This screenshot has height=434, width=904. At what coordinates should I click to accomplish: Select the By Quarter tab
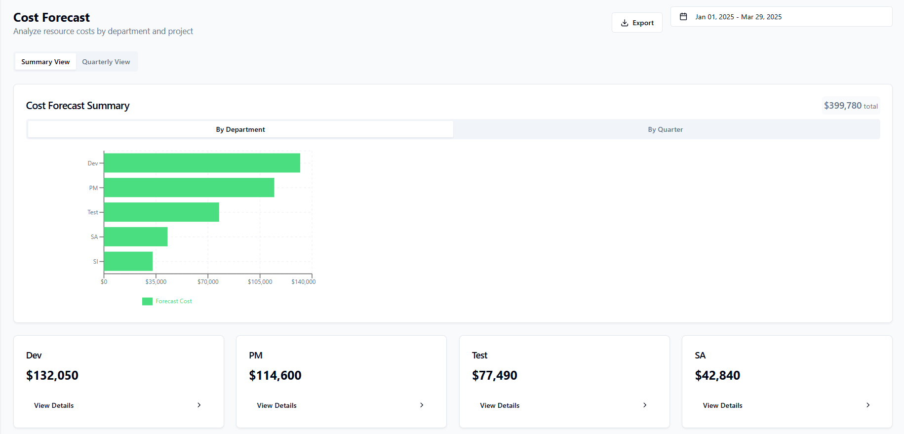[666, 129]
